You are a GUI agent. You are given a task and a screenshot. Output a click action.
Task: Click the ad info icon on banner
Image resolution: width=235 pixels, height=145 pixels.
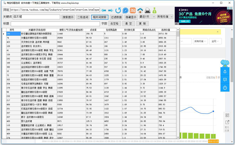pyautogui.click(x=228, y=8)
